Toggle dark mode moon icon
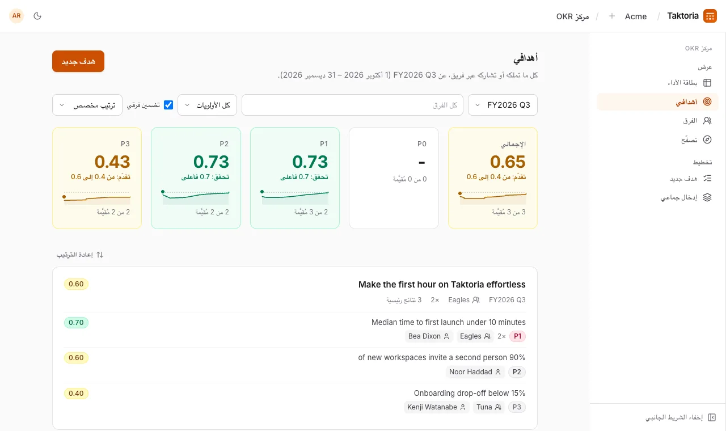The height and width of the screenshot is (431, 726). (38, 16)
